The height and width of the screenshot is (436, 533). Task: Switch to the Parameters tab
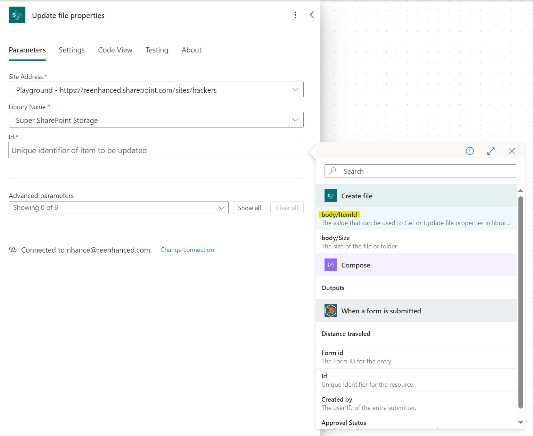(x=27, y=50)
